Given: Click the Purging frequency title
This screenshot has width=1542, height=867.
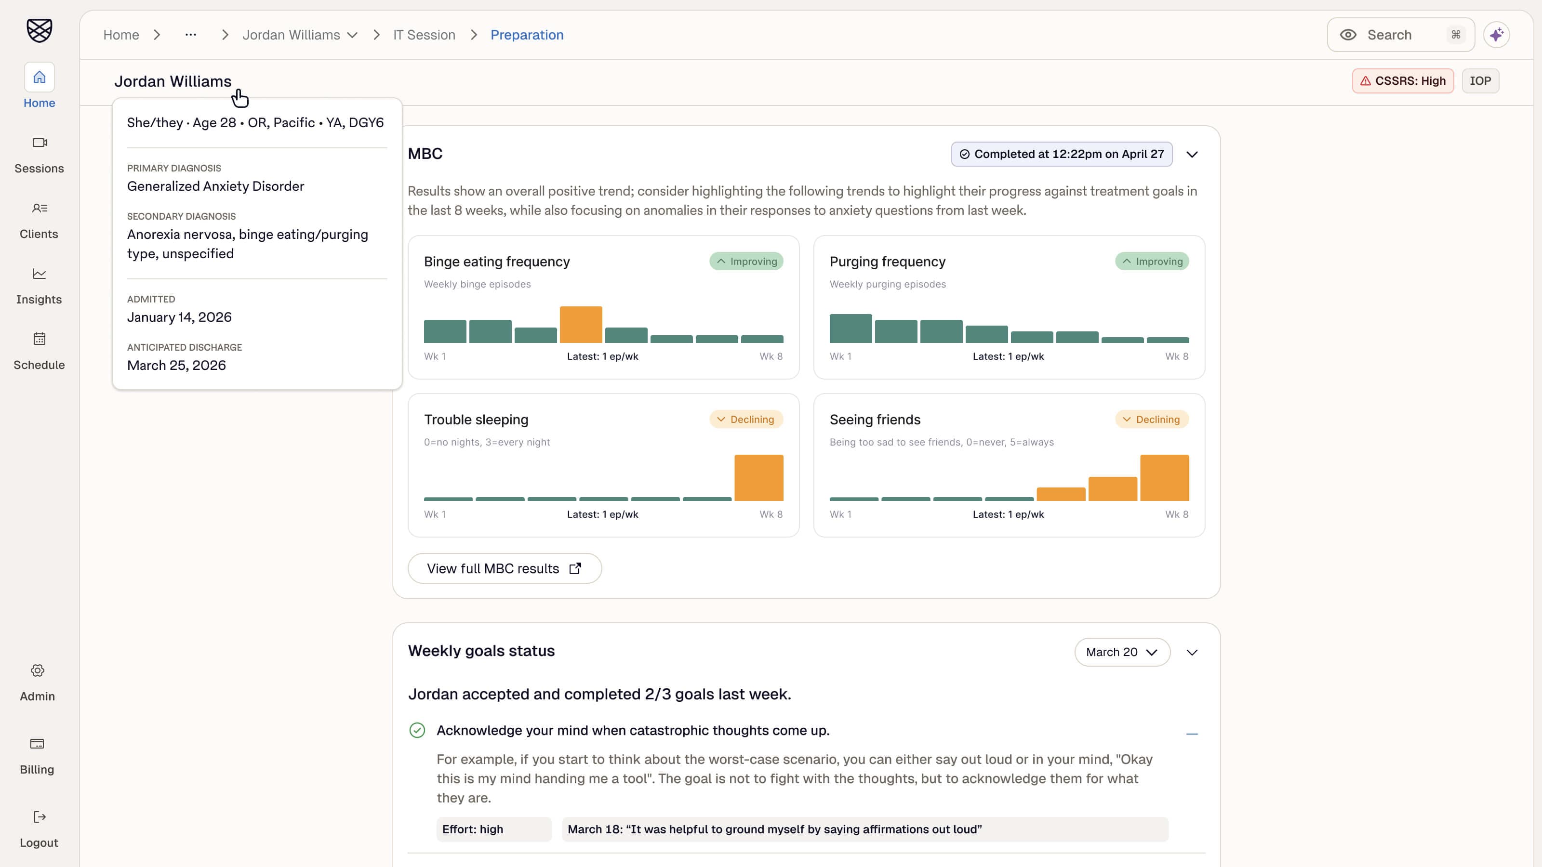Looking at the screenshot, I should tap(888, 262).
